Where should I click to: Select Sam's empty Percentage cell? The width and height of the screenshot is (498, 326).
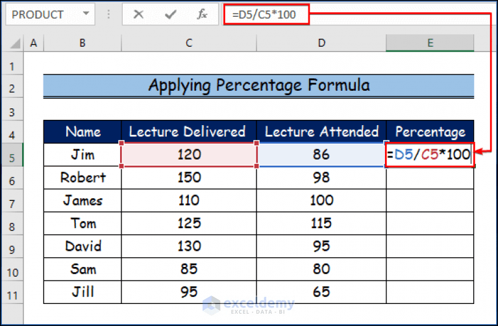point(430,269)
